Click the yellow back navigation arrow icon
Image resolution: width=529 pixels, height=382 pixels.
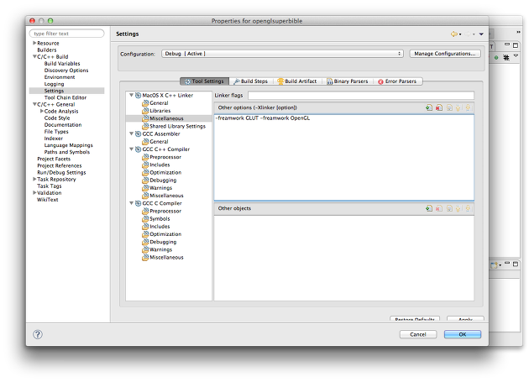[454, 34]
